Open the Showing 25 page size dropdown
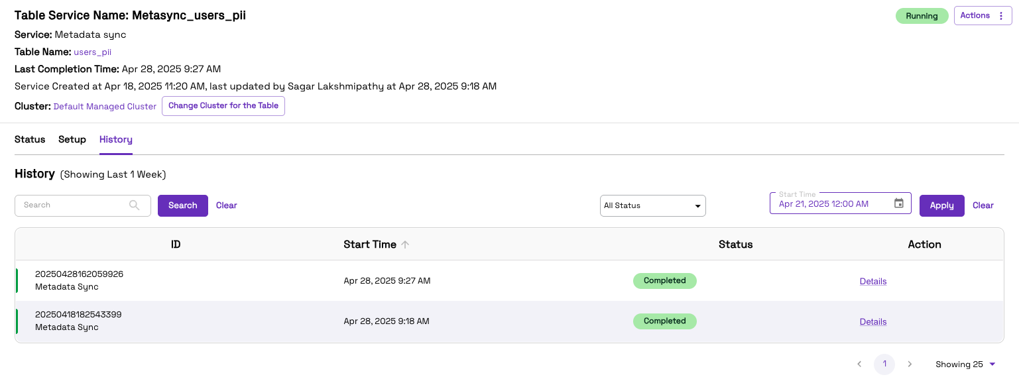1019x389 pixels. point(966,364)
